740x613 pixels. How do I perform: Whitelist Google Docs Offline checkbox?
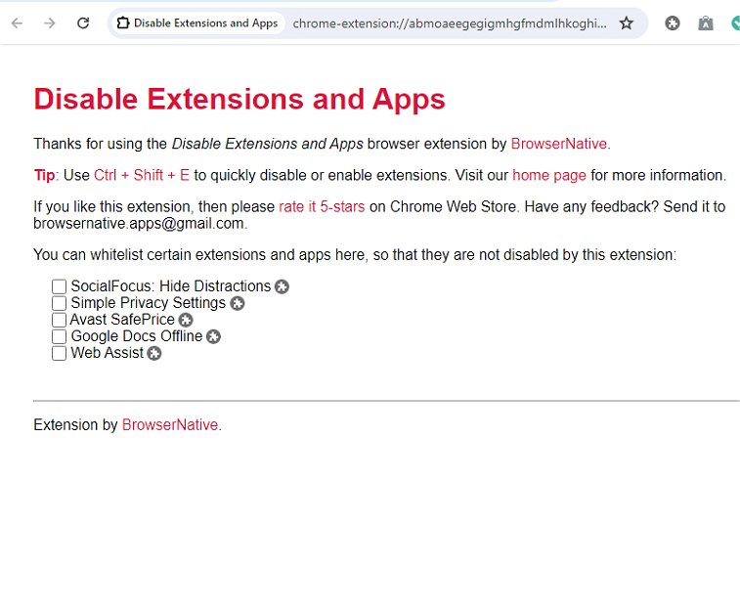click(x=59, y=336)
